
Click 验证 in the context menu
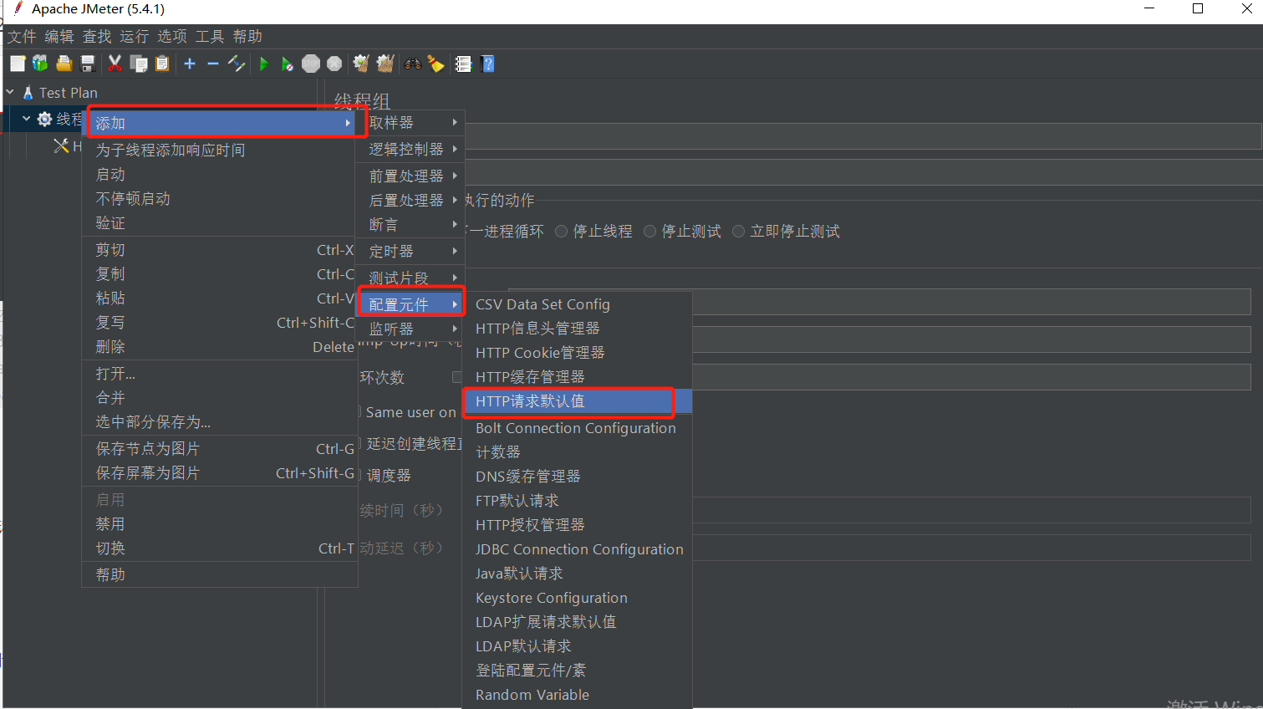pyautogui.click(x=220, y=222)
